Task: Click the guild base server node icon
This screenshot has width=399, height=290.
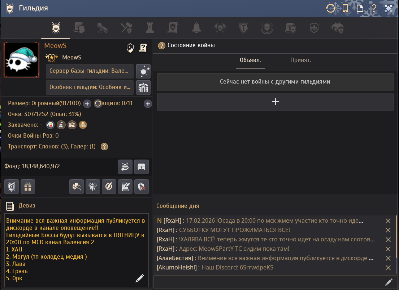Action: tap(143, 71)
